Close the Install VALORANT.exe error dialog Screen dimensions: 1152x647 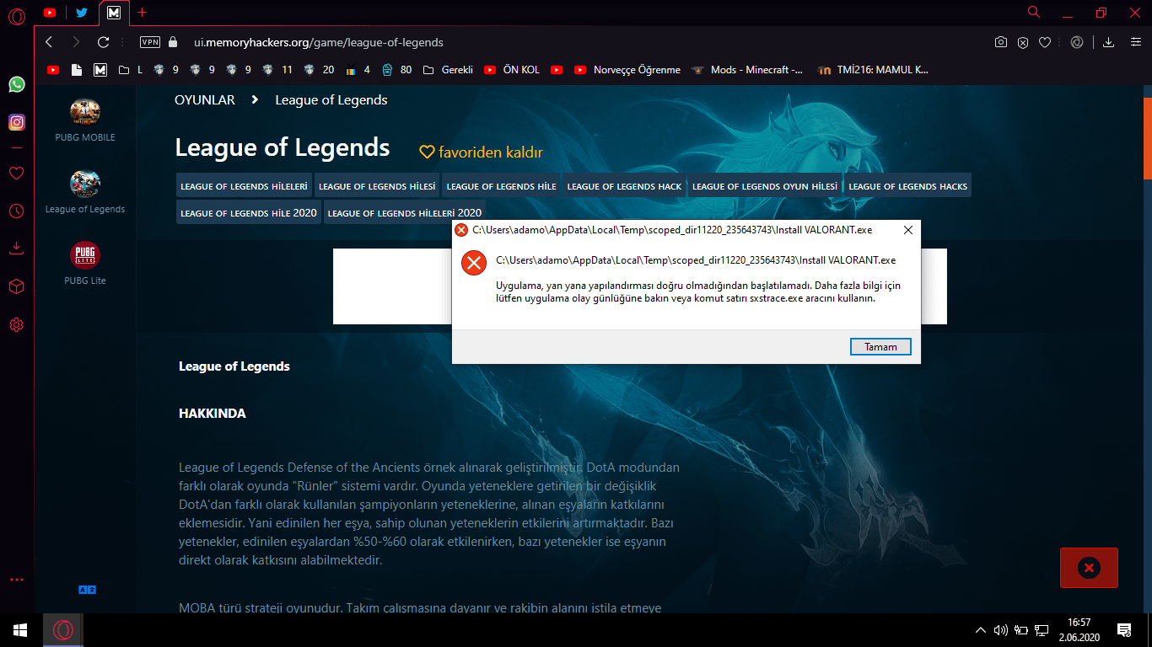[x=907, y=230]
